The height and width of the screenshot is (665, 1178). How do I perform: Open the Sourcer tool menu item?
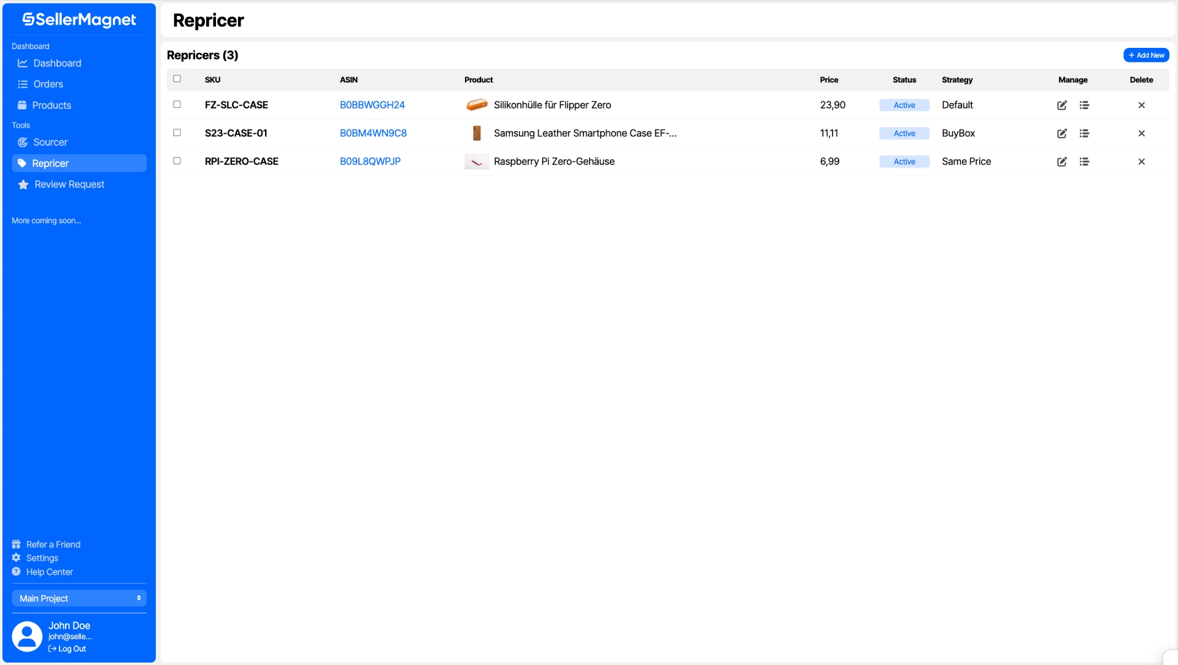coord(50,142)
